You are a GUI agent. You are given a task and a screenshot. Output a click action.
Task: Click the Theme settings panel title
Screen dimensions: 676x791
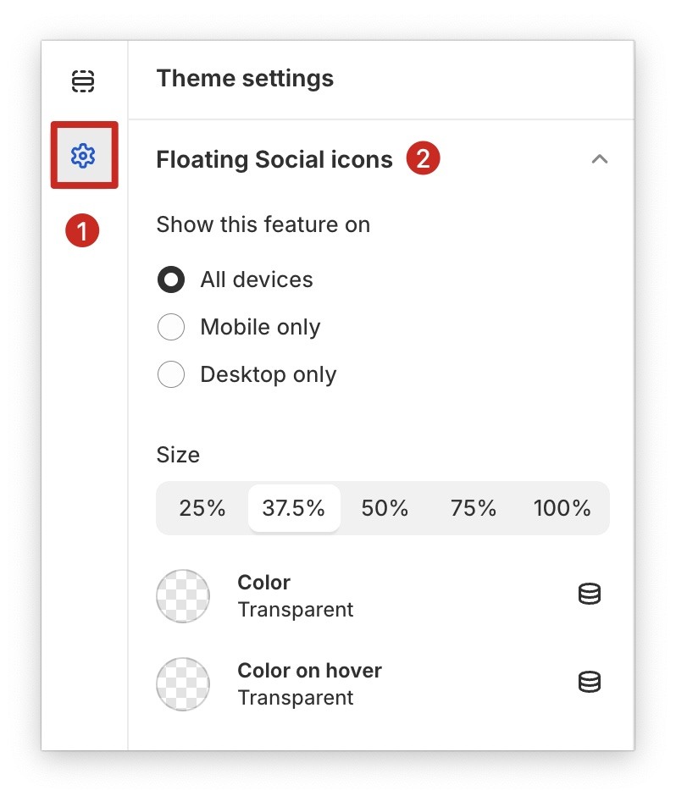[245, 79]
